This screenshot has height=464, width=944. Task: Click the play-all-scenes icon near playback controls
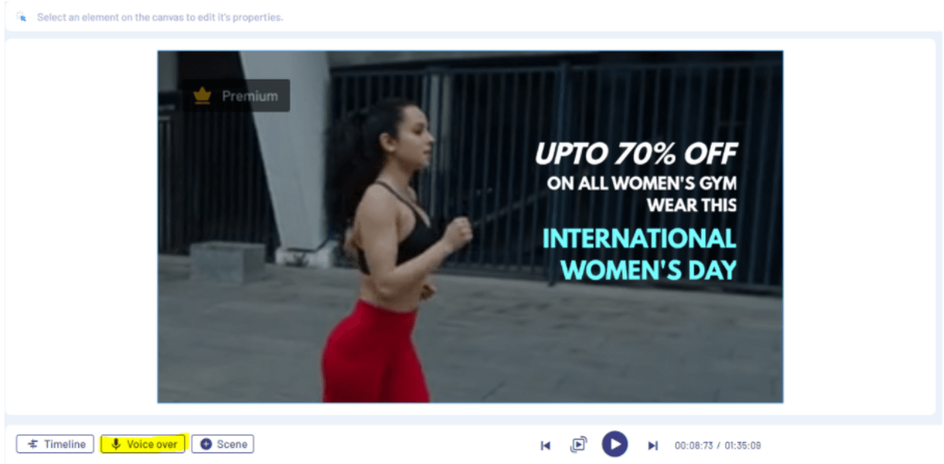(x=578, y=445)
